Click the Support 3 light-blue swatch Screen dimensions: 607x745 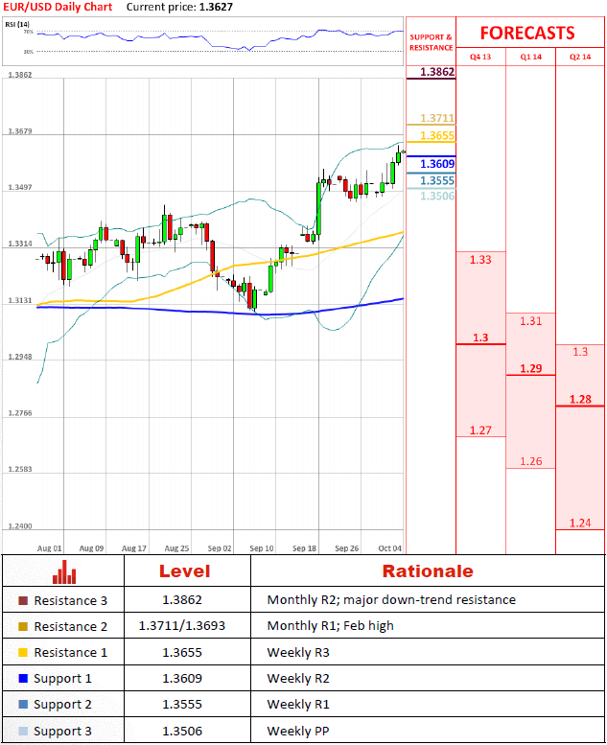point(23,731)
